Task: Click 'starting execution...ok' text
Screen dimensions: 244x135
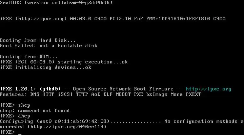Action: coord(93,62)
